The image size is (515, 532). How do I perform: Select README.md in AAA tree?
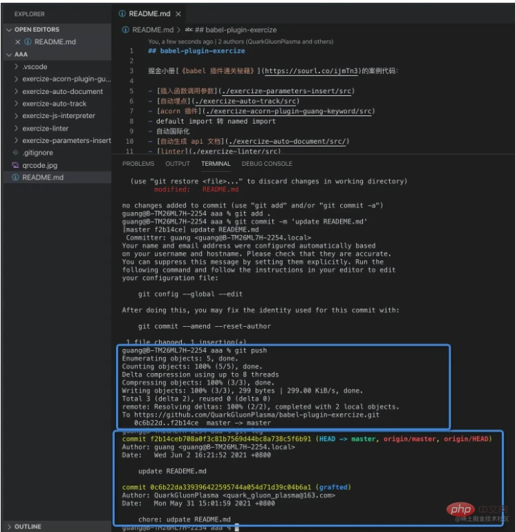pyautogui.click(x=43, y=178)
